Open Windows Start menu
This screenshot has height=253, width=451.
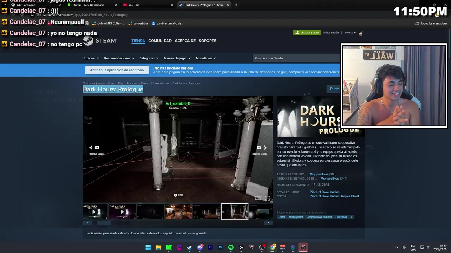(x=148, y=247)
